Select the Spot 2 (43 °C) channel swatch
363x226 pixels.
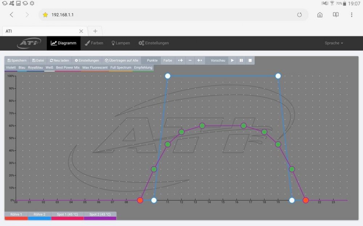(x=100, y=216)
